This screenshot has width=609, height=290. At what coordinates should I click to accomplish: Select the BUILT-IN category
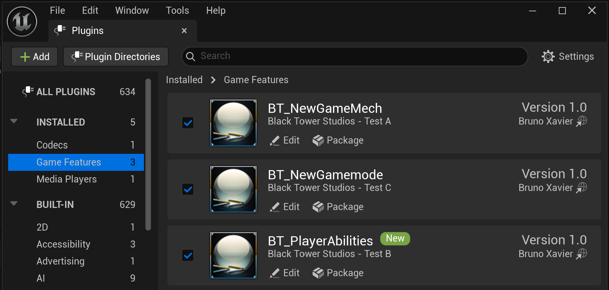pyautogui.click(x=76, y=204)
